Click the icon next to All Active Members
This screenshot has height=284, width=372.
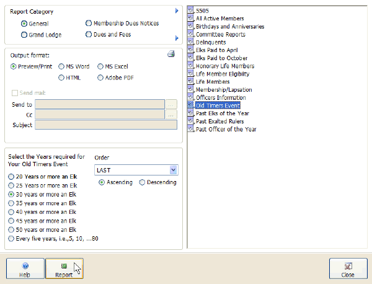point(191,19)
